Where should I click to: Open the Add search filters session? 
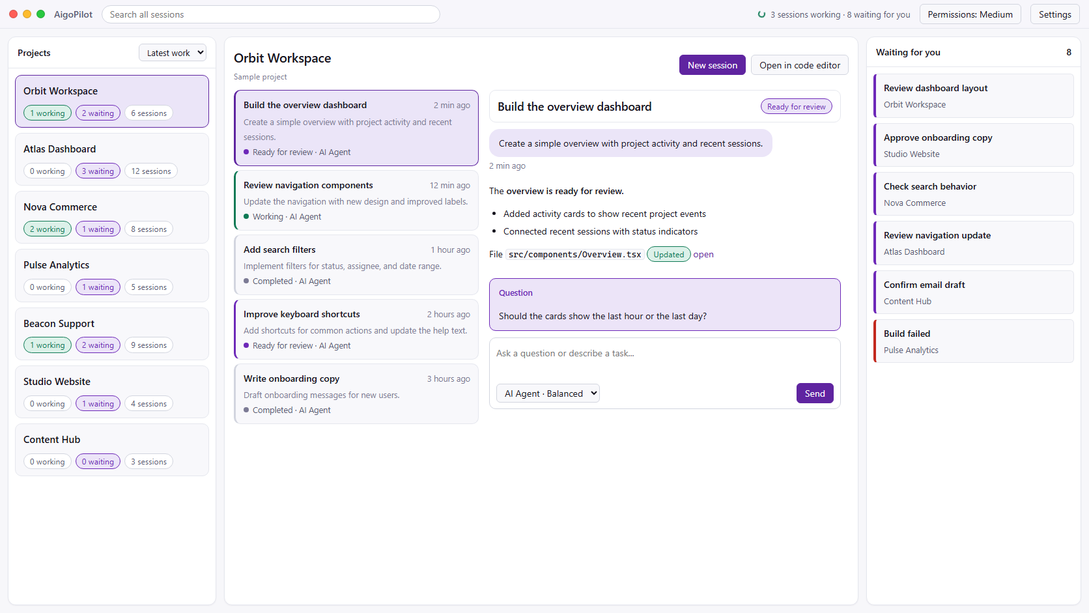(356, 264)
